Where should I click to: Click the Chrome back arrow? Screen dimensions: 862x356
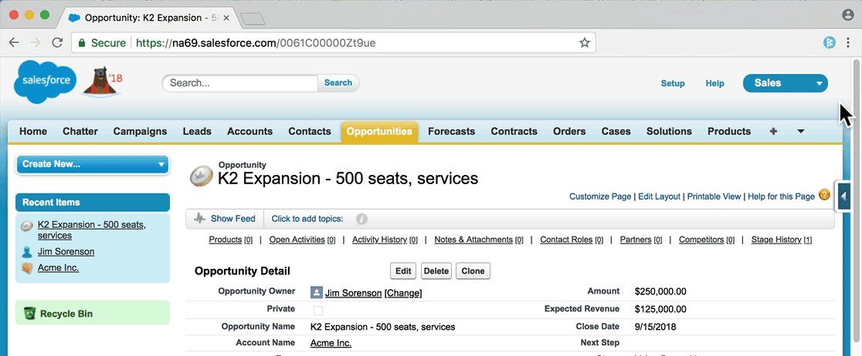14,42
